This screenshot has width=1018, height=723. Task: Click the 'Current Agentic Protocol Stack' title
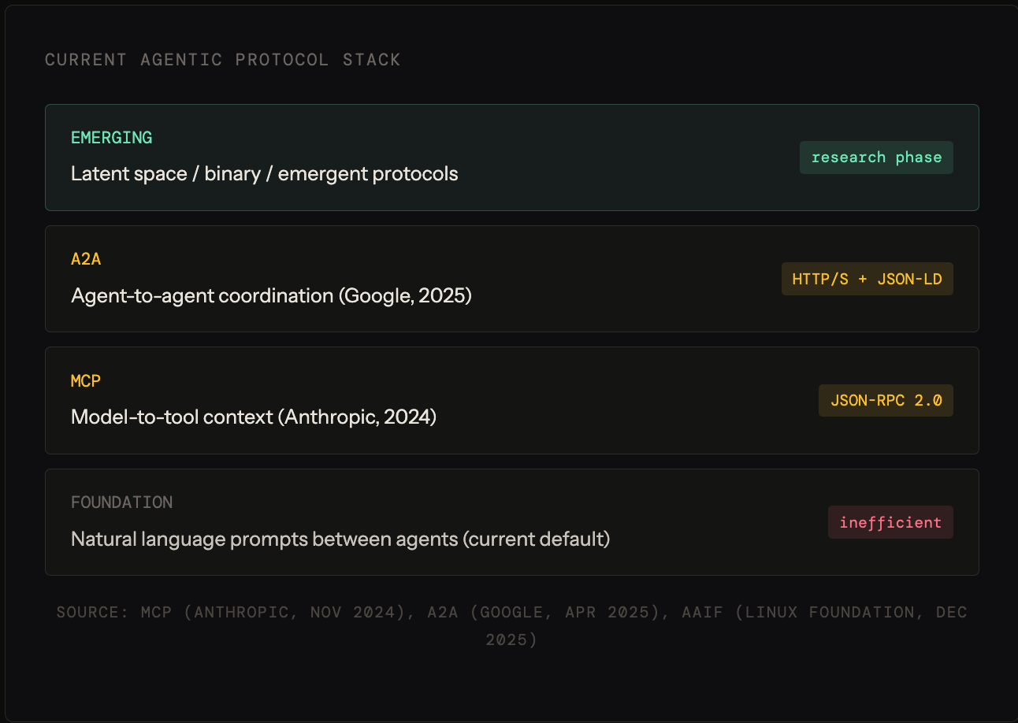(223, 60)
